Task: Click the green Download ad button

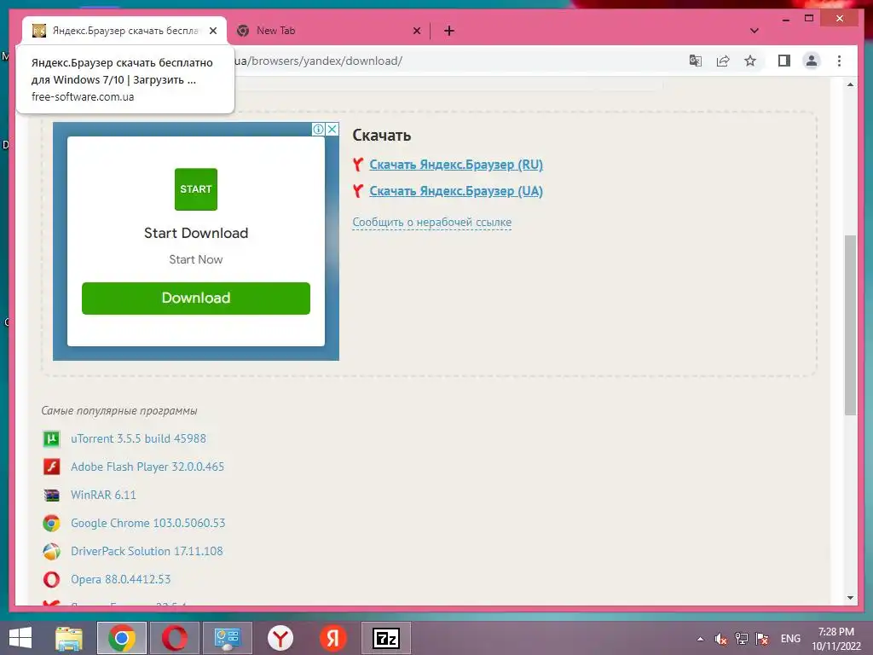Action: tap(196, 298)
